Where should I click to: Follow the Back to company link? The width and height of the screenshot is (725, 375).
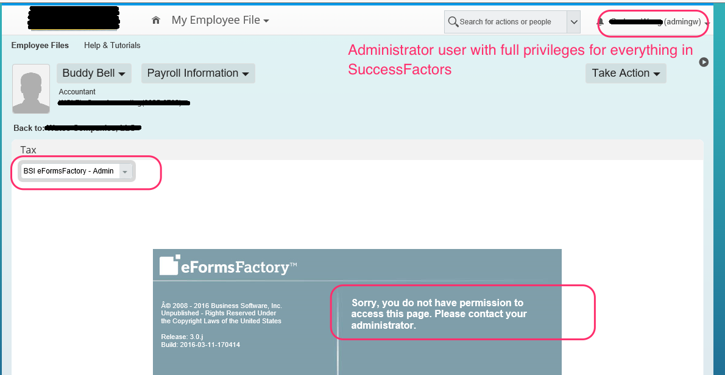[x=93, y=128]
